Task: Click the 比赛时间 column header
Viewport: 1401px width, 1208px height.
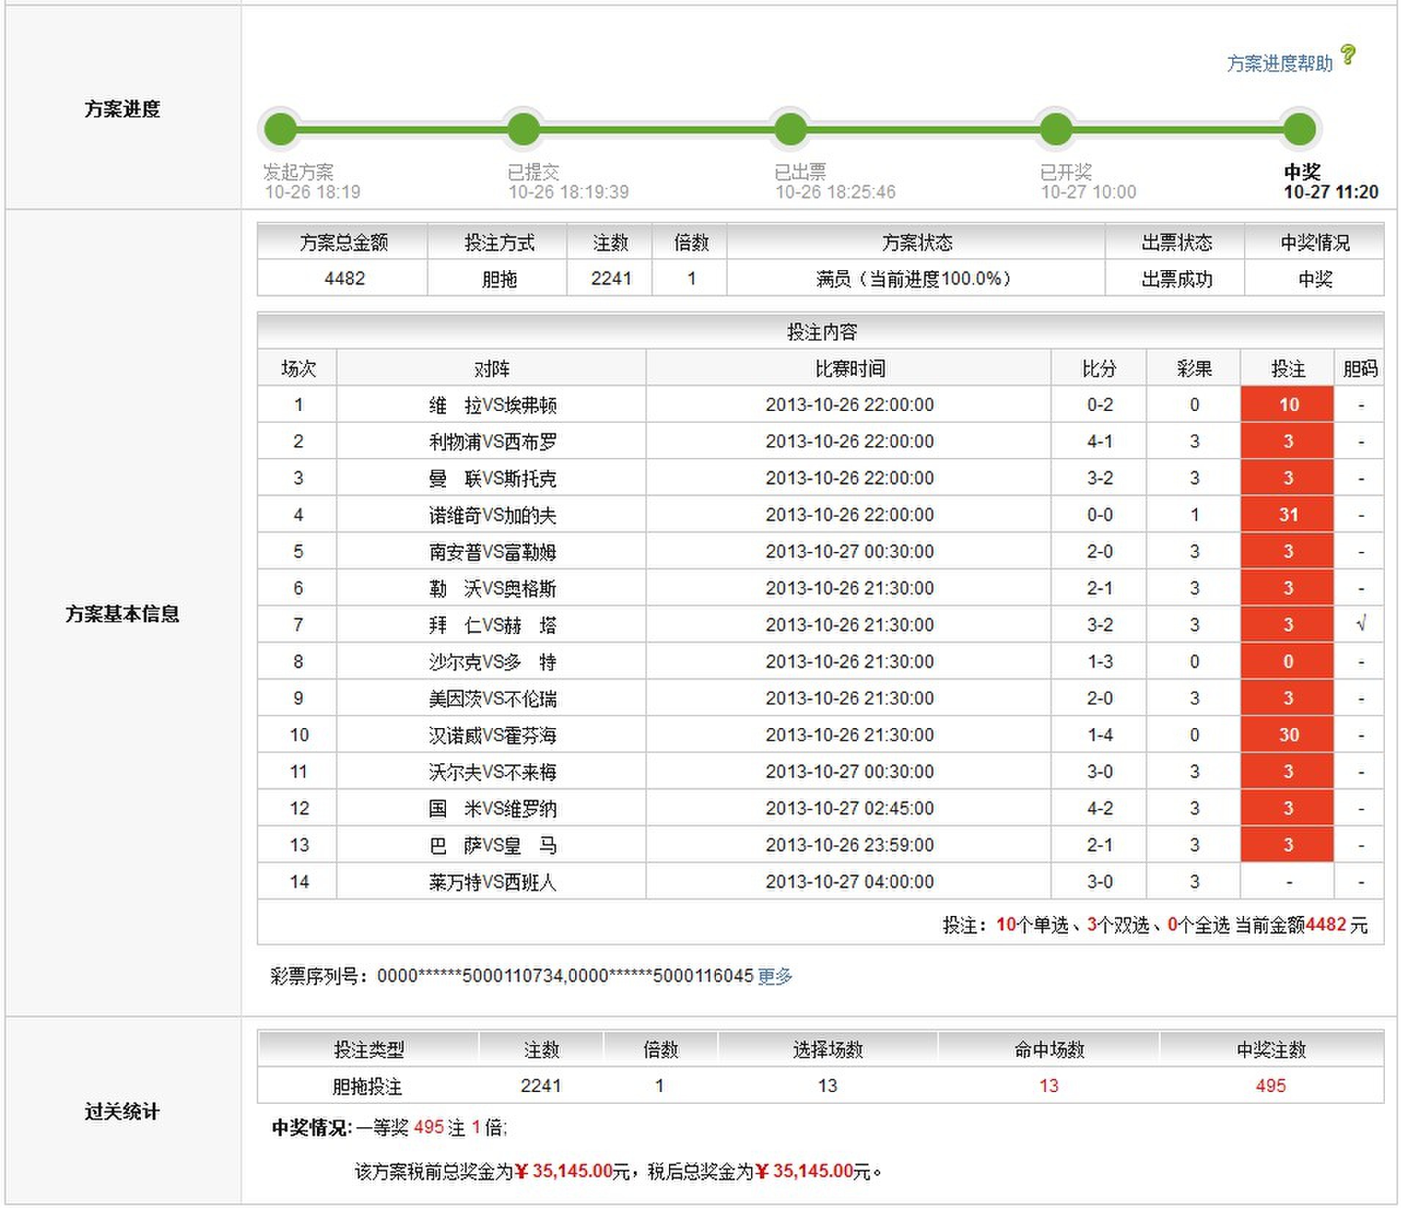Action: [849, 368]
